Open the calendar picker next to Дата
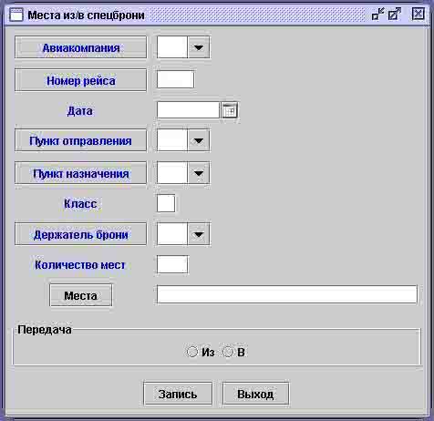434x421 pixels. 230,110
